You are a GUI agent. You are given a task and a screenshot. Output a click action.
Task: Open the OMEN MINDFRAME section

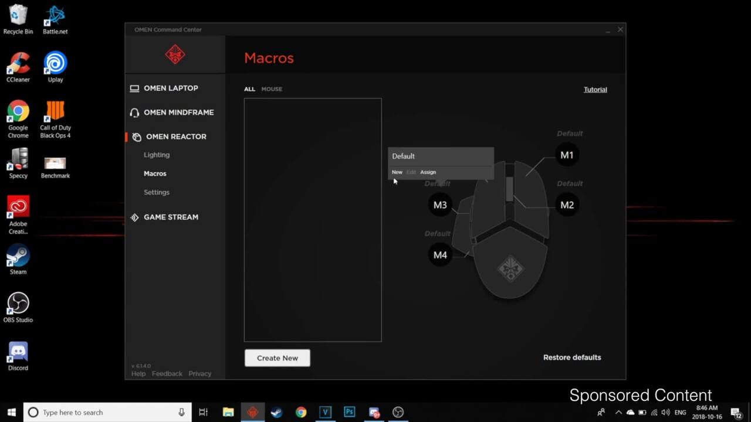(178, 113)
